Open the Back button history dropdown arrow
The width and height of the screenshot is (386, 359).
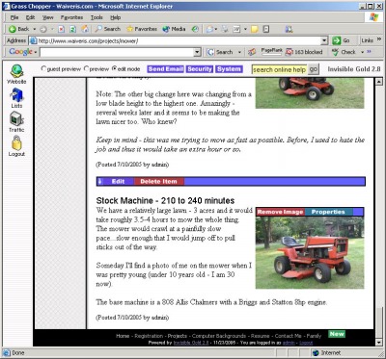pos(35,29)
